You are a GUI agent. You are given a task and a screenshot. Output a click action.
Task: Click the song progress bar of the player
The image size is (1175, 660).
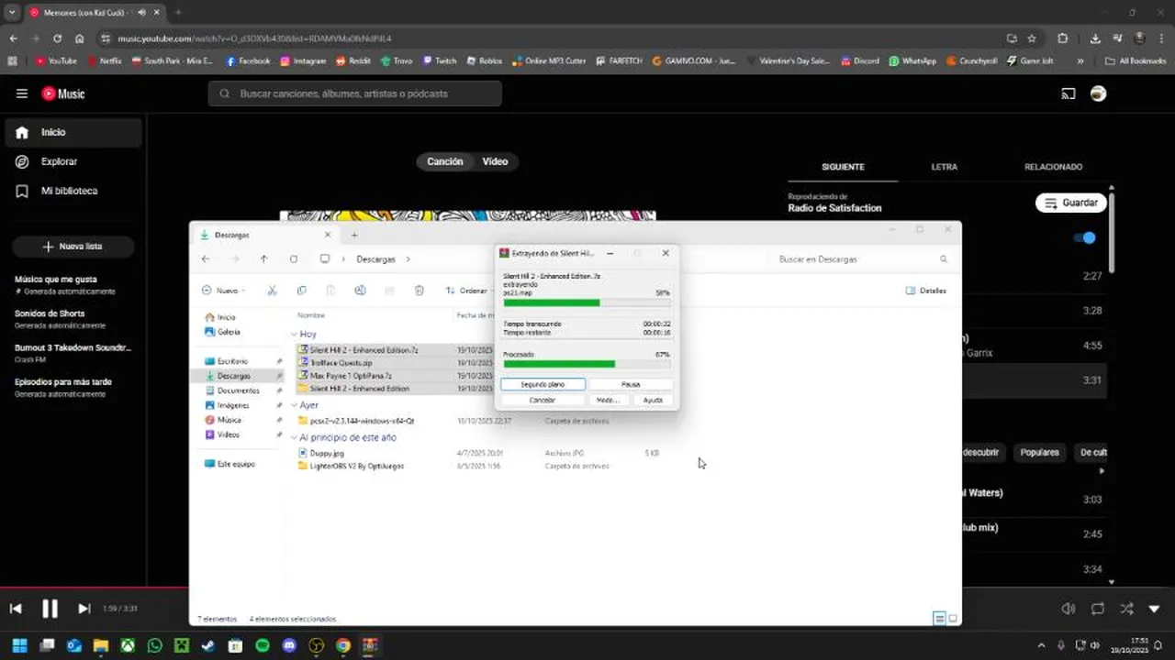[x=587, y=588]
